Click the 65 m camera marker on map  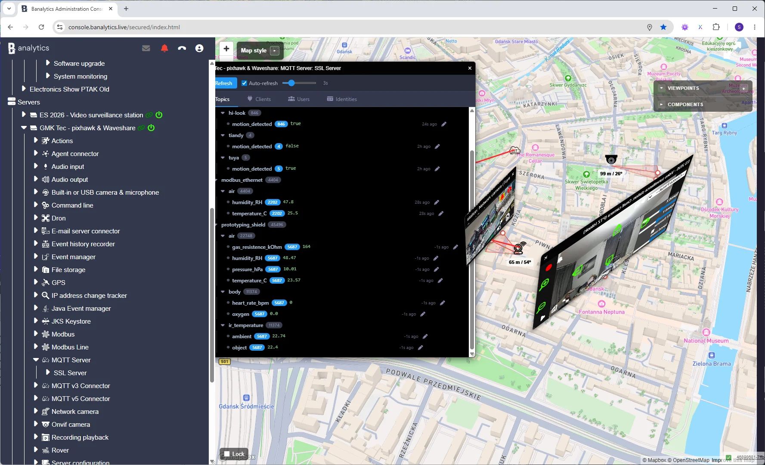tap(519, 248)
